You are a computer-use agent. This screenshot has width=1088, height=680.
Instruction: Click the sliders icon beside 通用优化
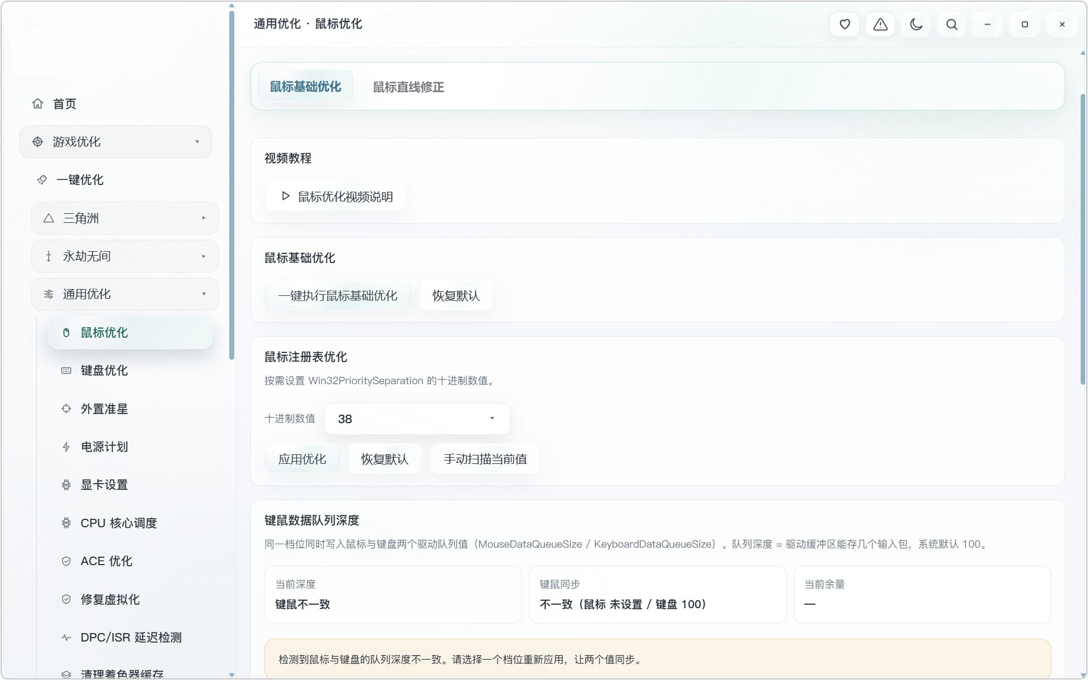click(49, 294)
